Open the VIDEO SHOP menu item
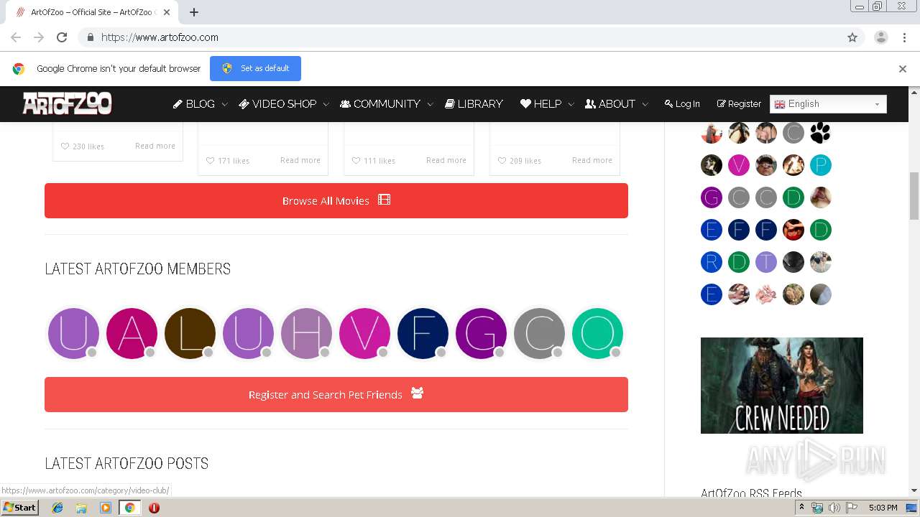Screen dimensions: 920x517 pyautogui.click(x=277, y=104)
